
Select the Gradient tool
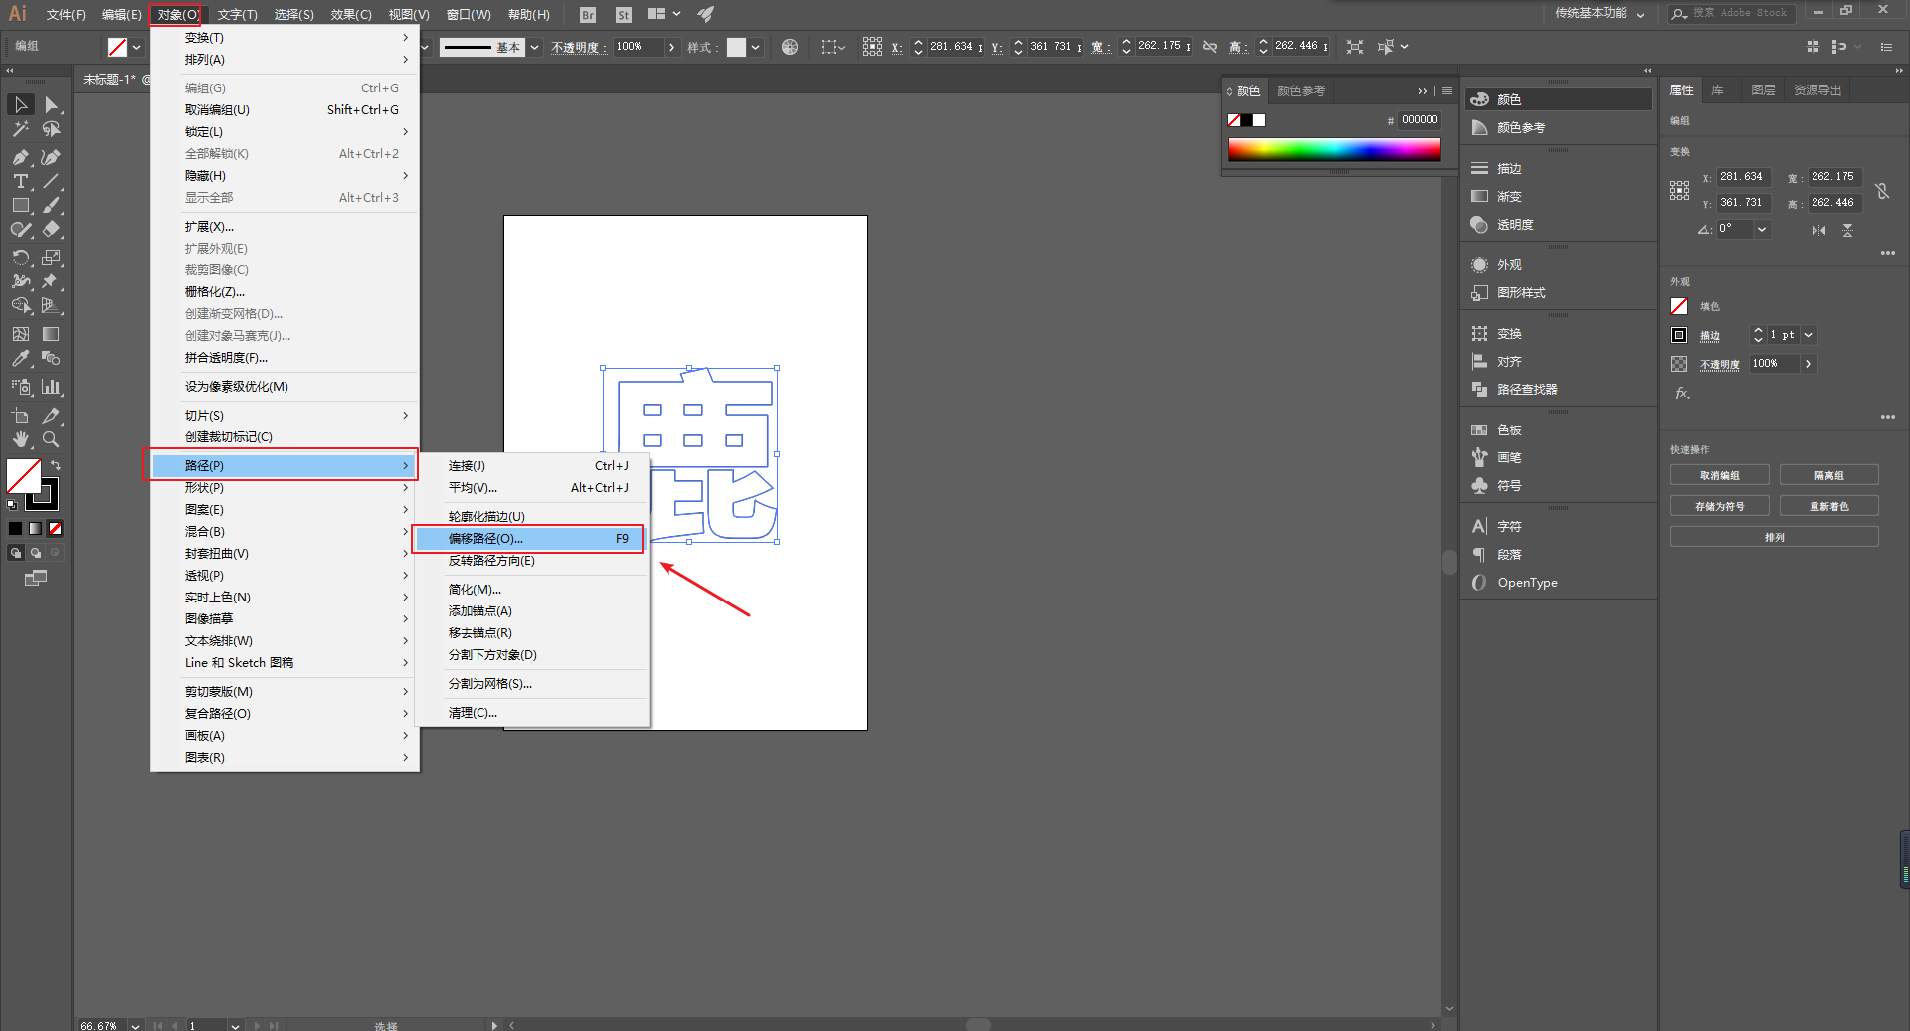pyautogui.click(x=51, y=334)
